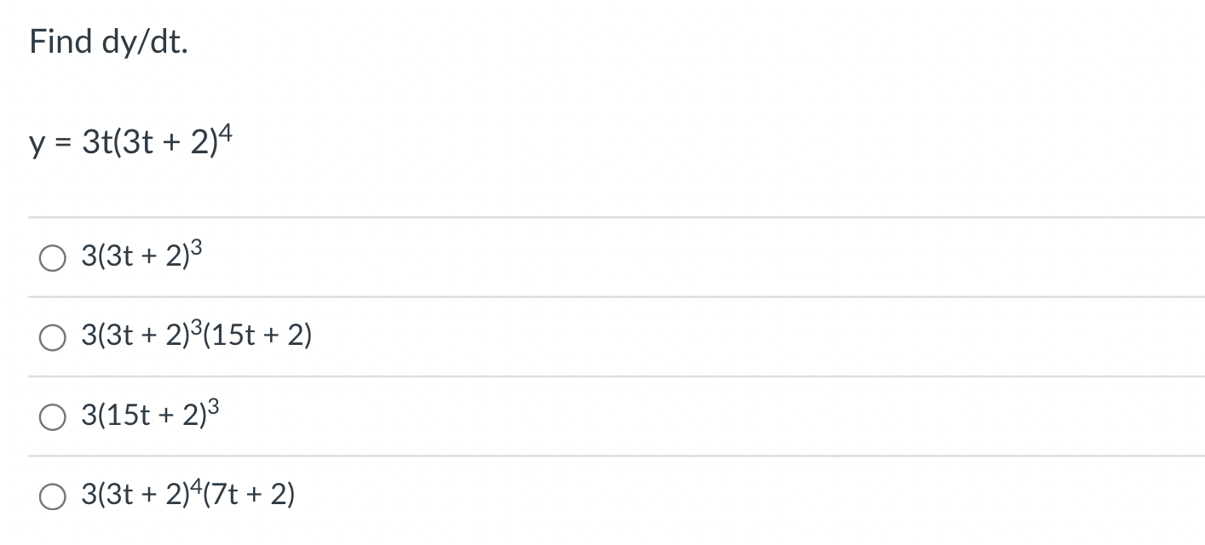Select the radio button for 3(3t + 2)³(15t + 2)
1205x545 pixels.
(x=52, y=337)
